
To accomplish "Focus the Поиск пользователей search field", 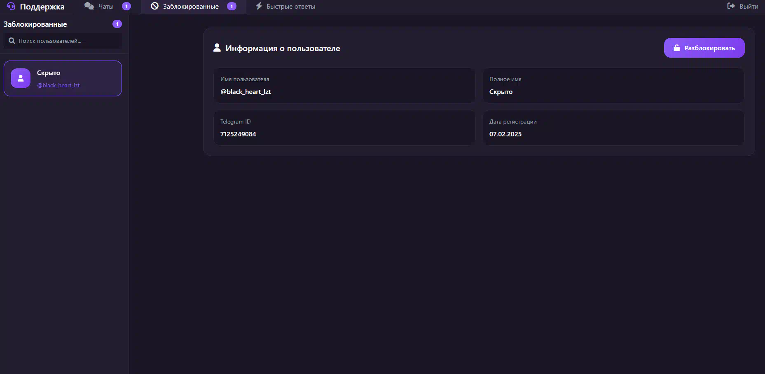I will 63,41.
